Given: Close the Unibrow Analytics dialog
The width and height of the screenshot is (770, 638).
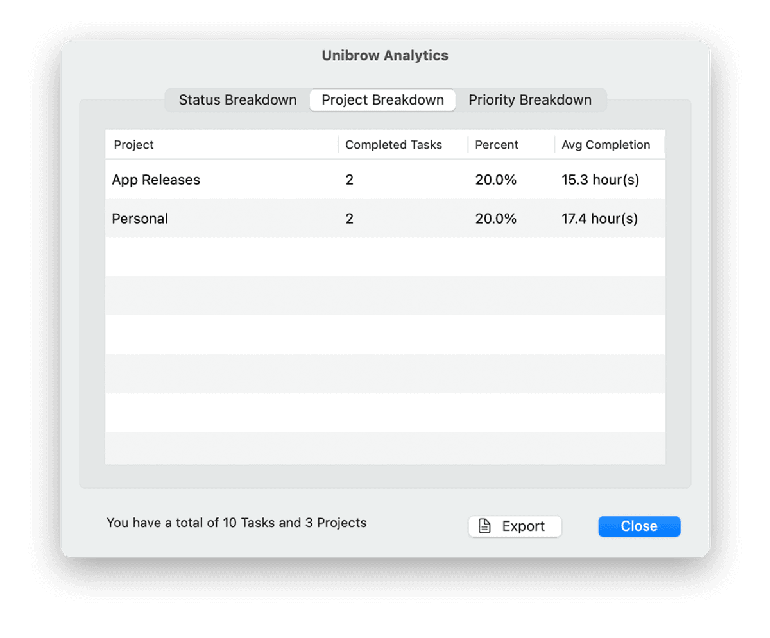Looking at the screenshot, I should point(639,526).
